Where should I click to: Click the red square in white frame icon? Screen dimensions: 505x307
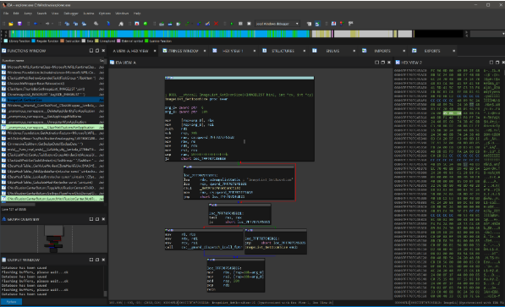[x=137, y=24]
